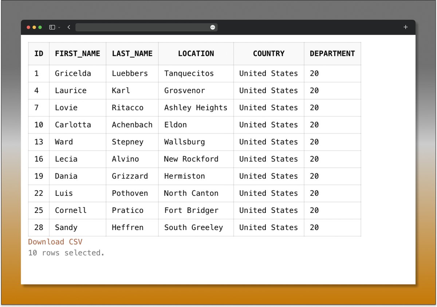
Task: Select the LAST_NAME column header
Action: click(x=132, y=54)
